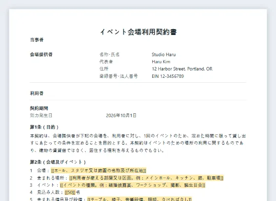This screenshot has width=276, height=201.
Task: Click the 当事者 heading
Action: point(36,40)
